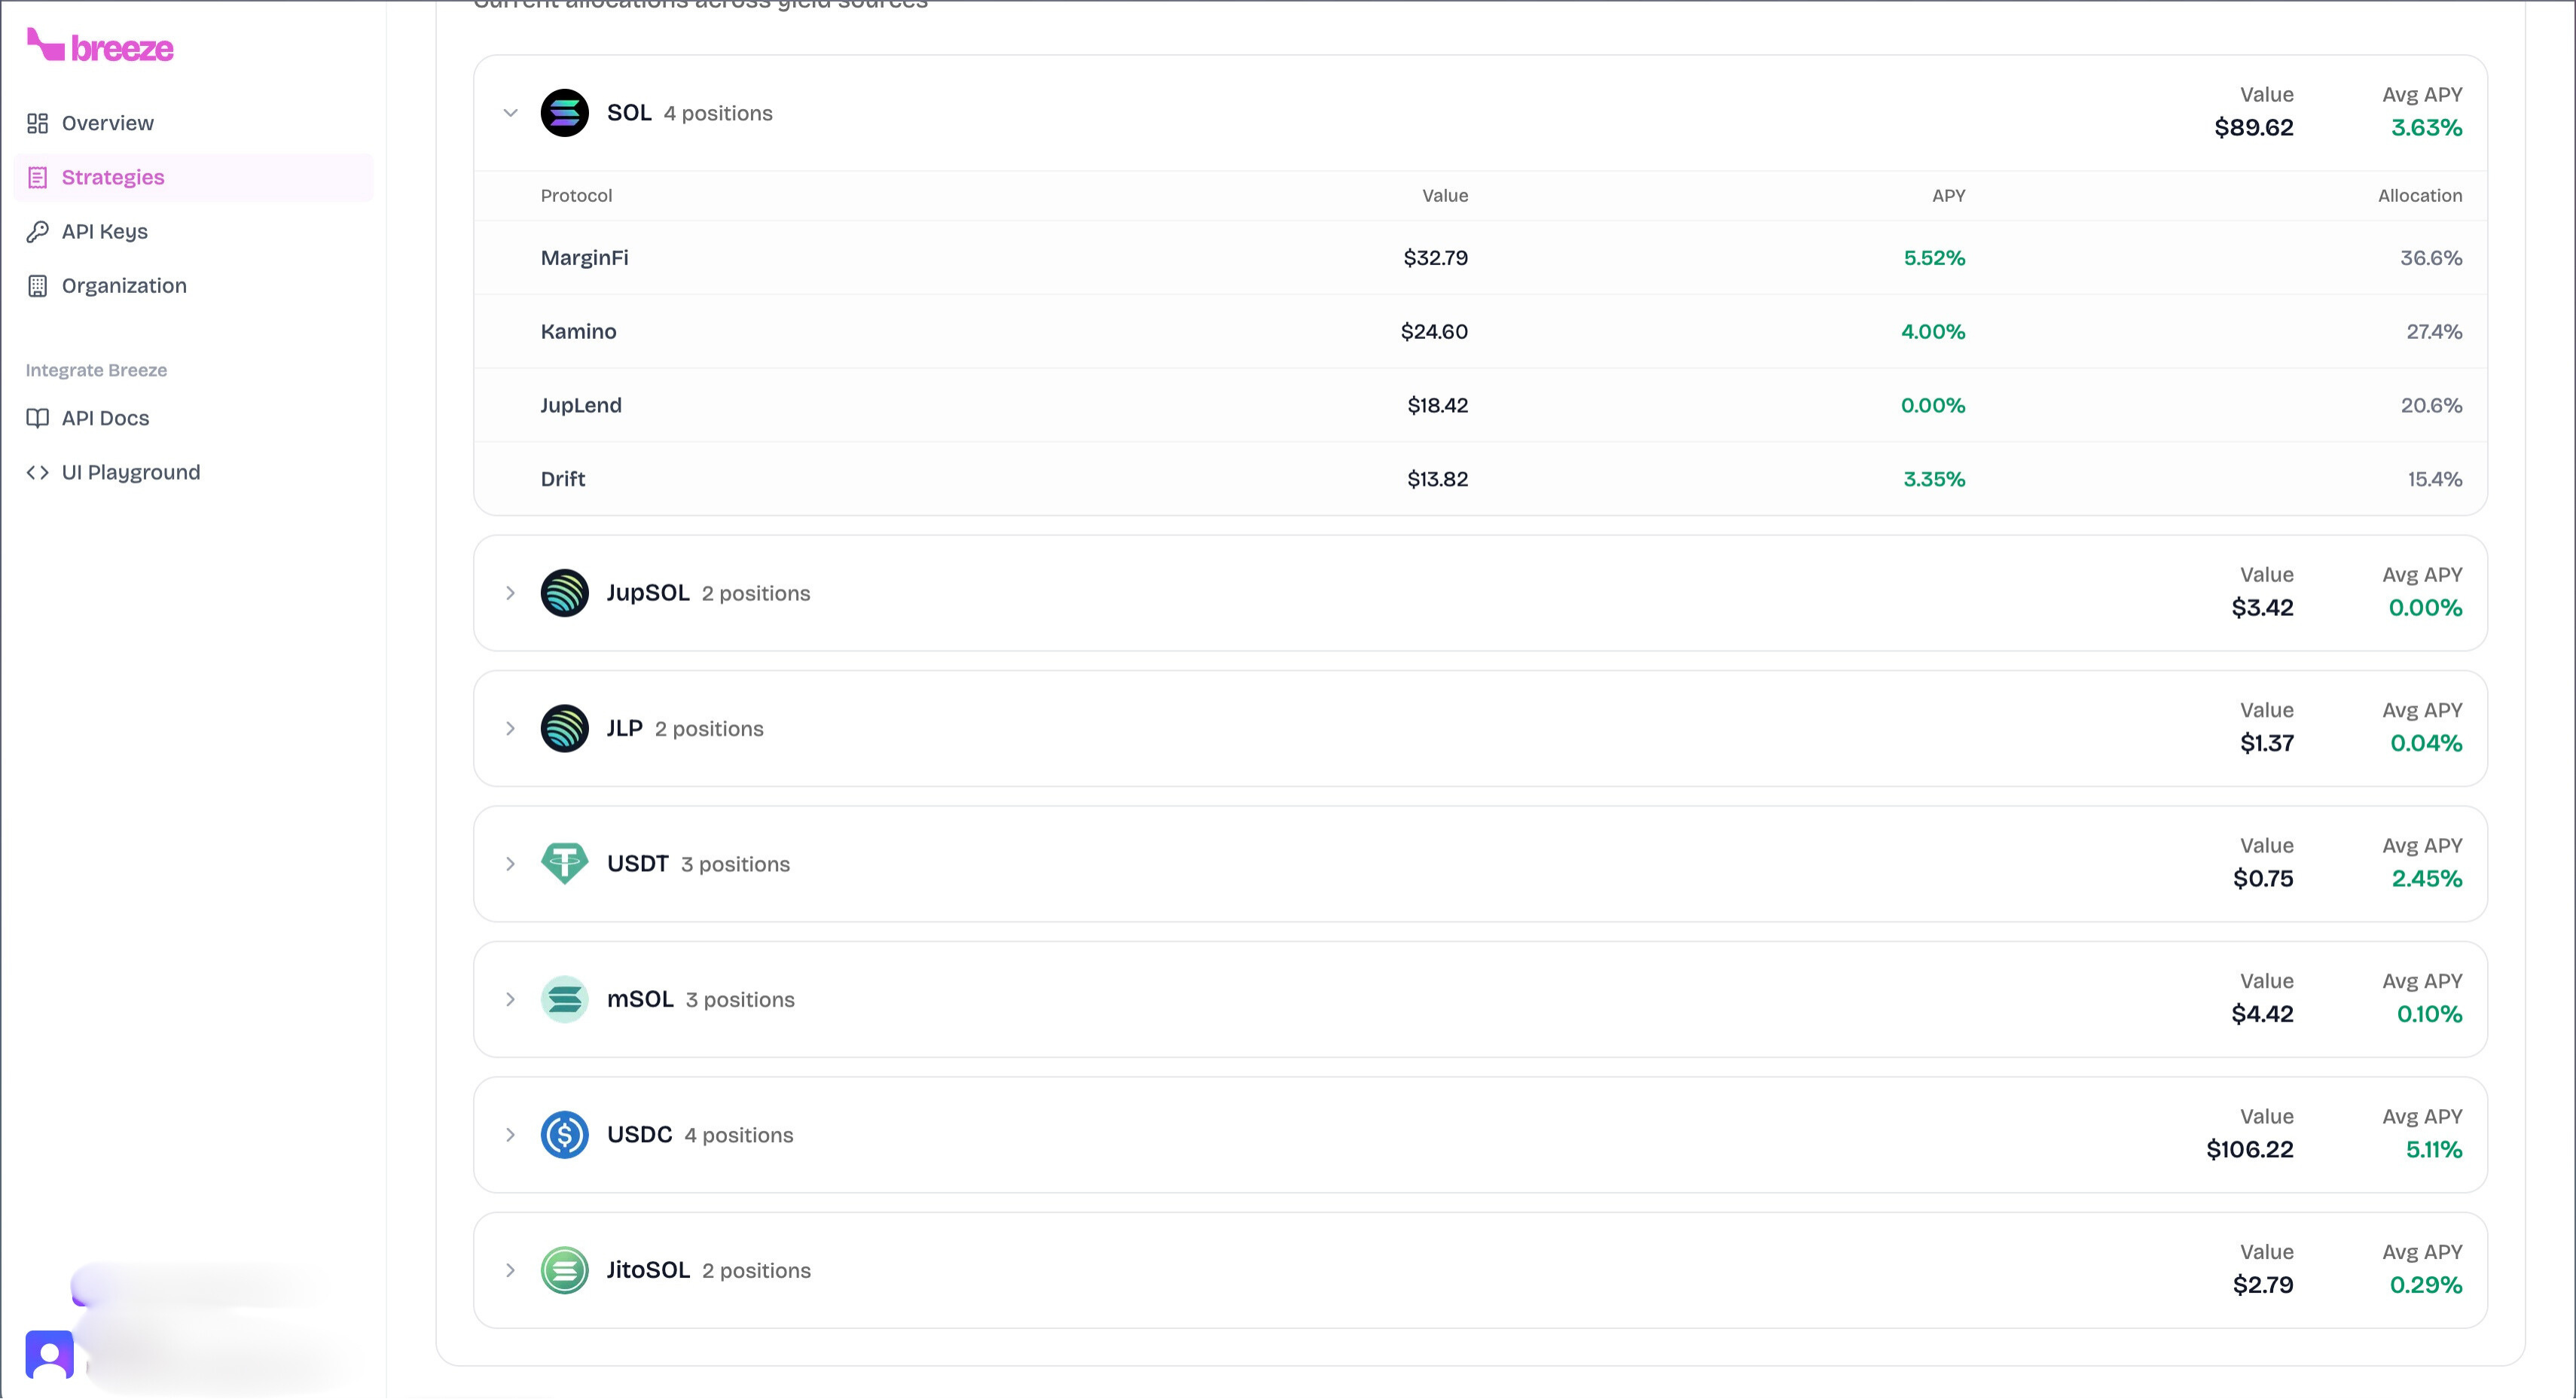The image size is (2576, 1399).
Task: Collapse the SOL positions list
Action: 510,112
